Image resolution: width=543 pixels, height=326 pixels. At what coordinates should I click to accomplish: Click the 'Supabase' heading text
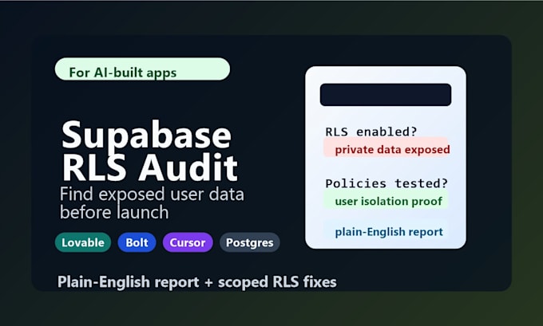click(x=146, y=136)
